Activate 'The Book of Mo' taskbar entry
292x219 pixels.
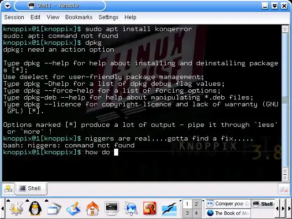click(x=228, y=213)
